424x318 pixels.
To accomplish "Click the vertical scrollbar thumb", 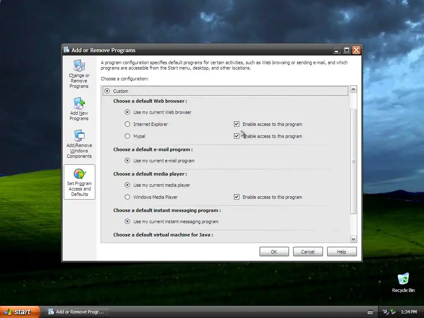I will tap(354, 161).
